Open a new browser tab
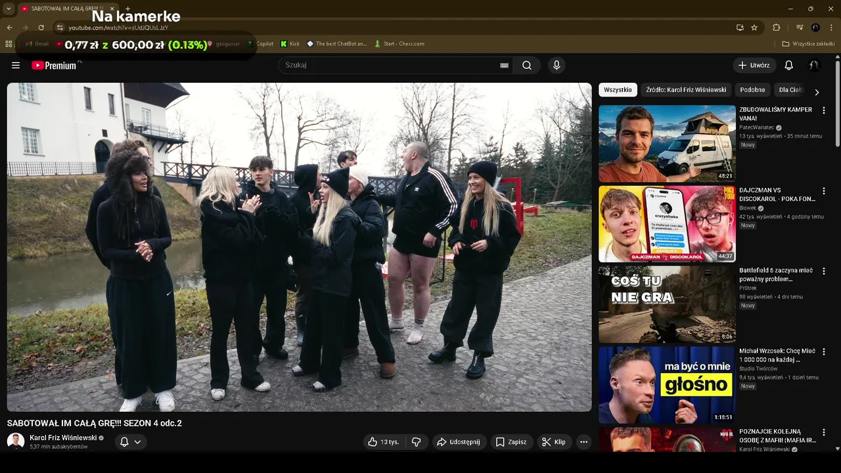The image size is (841, 473). coord(128,9)
